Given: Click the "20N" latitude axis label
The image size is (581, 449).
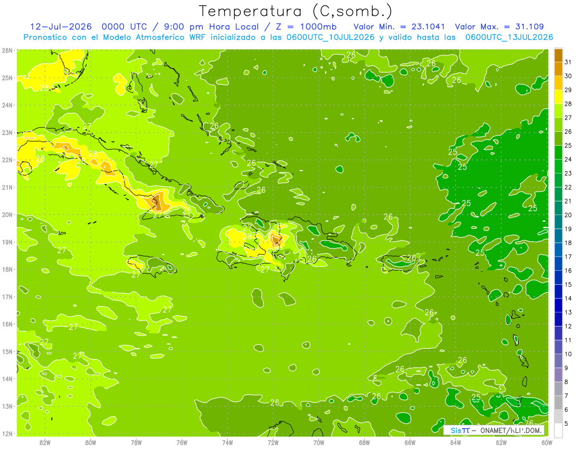Looking at the screenshot, I should pos(7,215).
